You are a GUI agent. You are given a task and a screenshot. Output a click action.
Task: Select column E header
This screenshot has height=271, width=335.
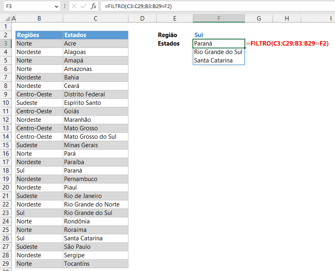click(175, 19)
